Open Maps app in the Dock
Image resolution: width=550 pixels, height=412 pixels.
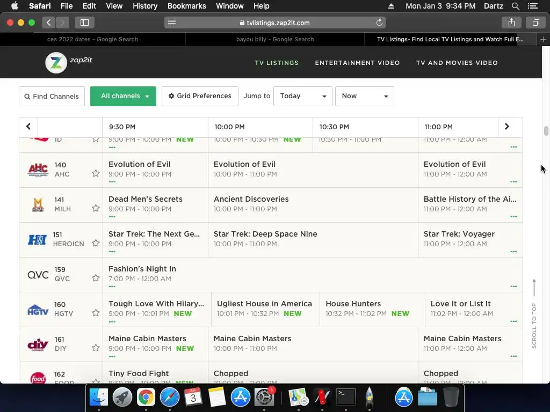pos(299,398)
